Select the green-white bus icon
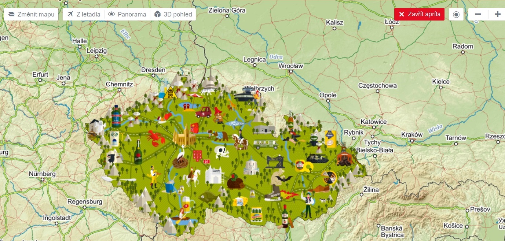This screenshot has width=505, height=241. (266, 144)
